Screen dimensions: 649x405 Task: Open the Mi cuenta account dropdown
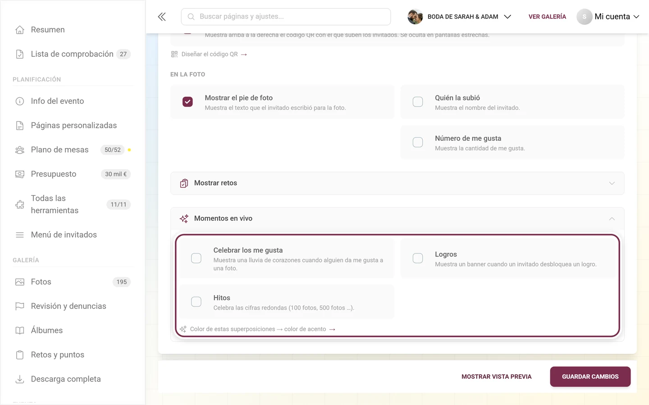608,17
